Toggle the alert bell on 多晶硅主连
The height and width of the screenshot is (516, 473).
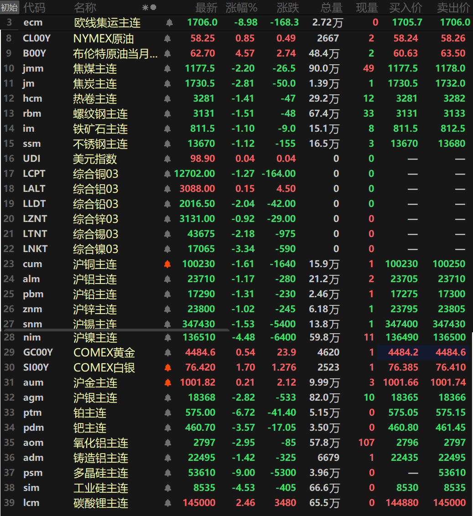[167, 473]
